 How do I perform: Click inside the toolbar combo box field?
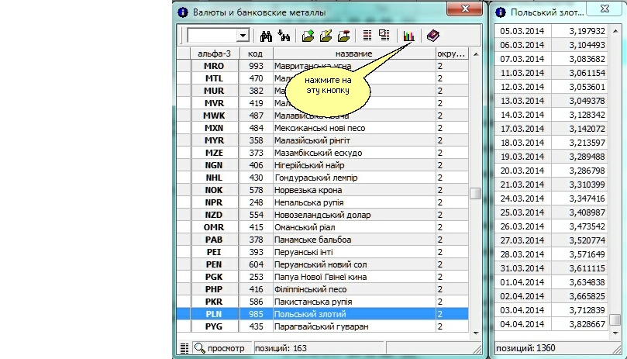212,36
